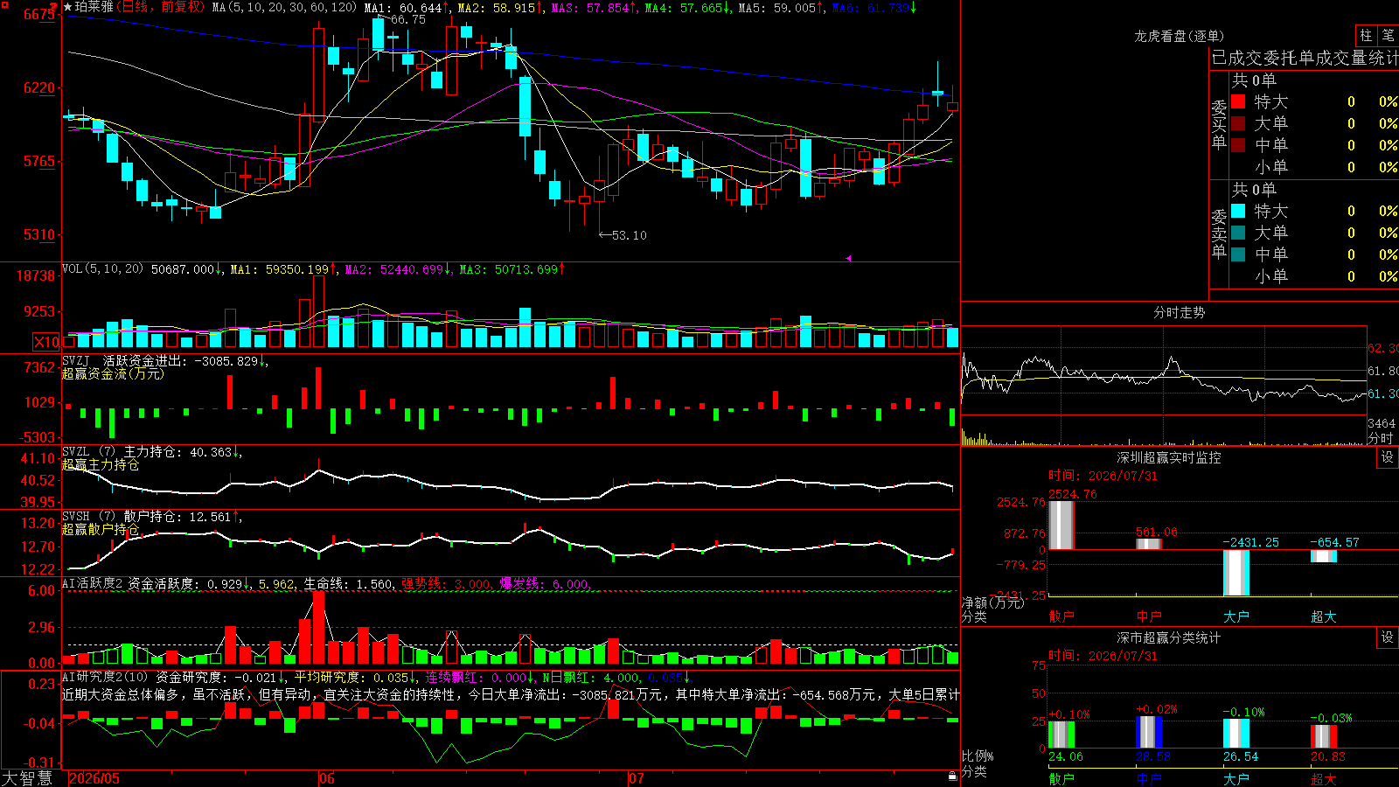The image size is (1399, 787).
Task: Click the 超大 bar in 深圳超赢实时监控
Action: (x=1324, y=556)
